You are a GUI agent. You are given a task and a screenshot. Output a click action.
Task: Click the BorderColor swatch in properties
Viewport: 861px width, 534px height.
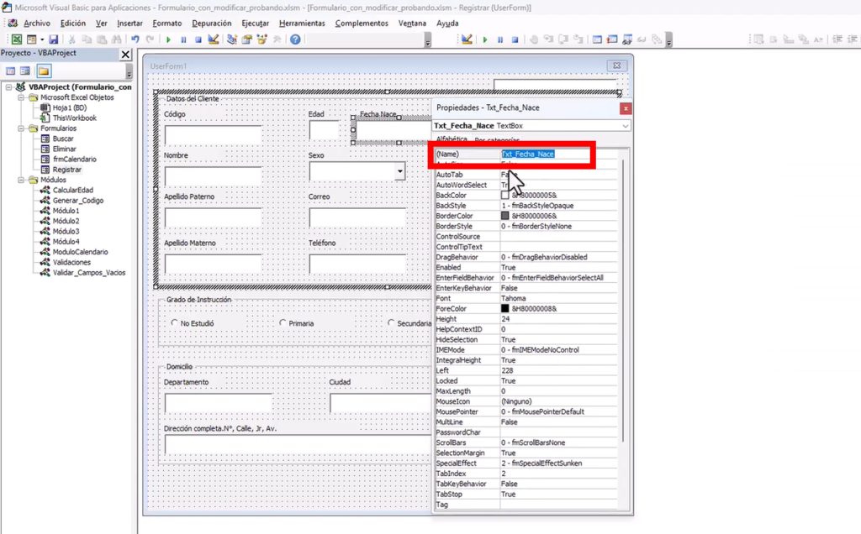505,216
